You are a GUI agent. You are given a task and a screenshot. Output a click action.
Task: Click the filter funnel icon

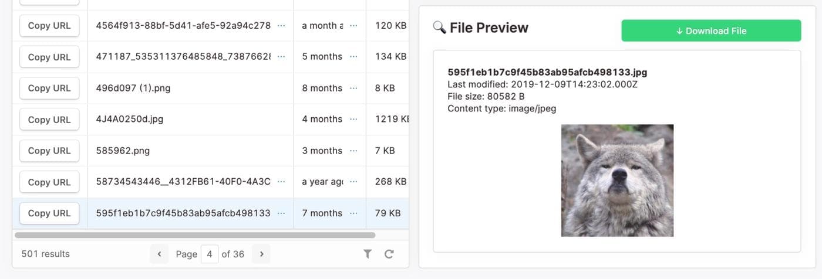(x=368, y=254)
